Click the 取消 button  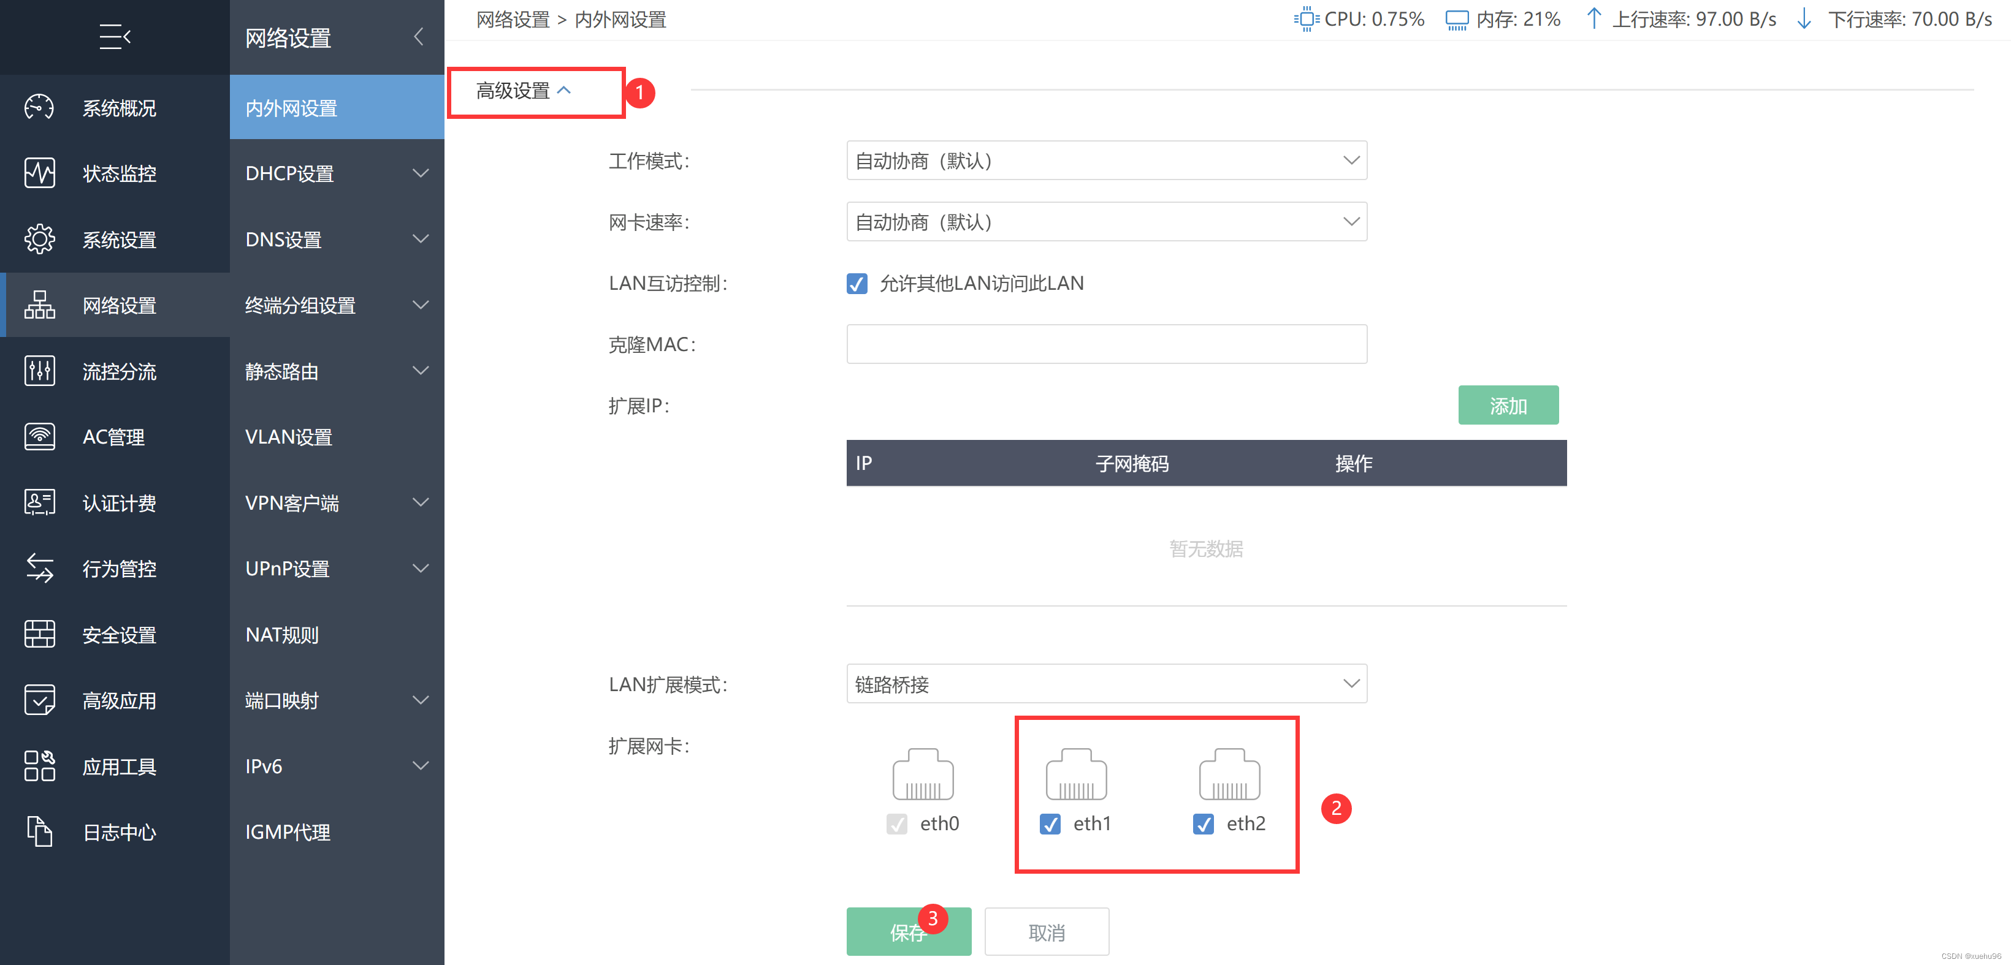click(x=1046, y=931)
